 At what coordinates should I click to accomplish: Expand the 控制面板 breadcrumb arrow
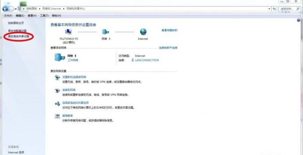coord(38,8)
